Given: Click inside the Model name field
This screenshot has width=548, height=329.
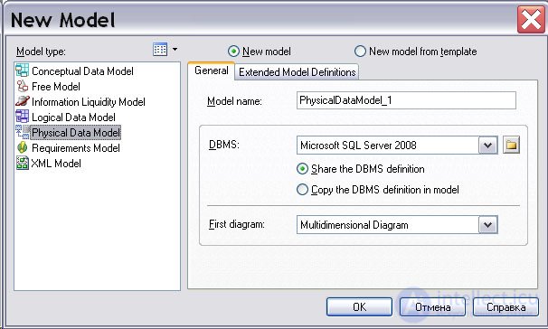Looking at the screenshot, I should (406, 100).
